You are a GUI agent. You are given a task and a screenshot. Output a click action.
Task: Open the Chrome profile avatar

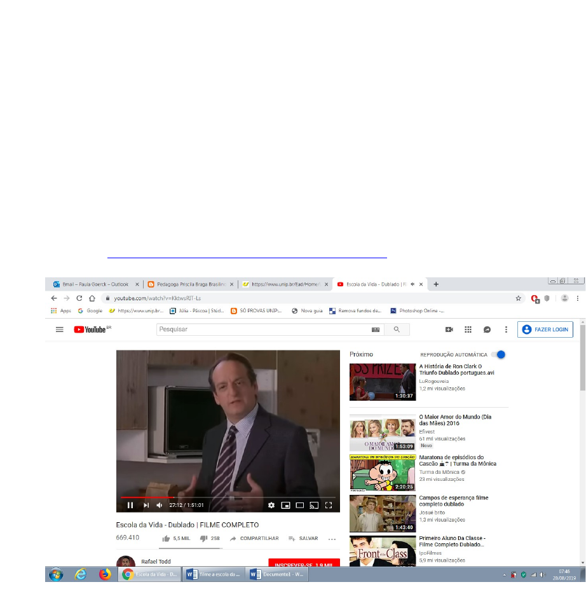pyautogui.click(x=564, y=298)
